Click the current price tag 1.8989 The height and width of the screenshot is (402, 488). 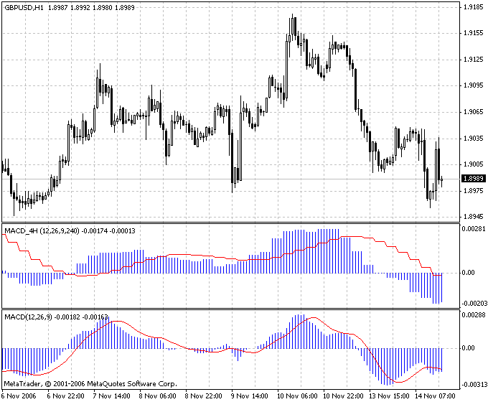(474, 178)
